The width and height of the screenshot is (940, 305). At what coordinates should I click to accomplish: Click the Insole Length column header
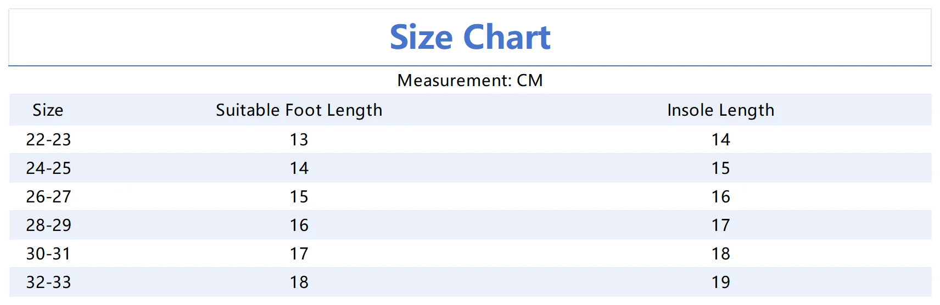tap(720, 110)
